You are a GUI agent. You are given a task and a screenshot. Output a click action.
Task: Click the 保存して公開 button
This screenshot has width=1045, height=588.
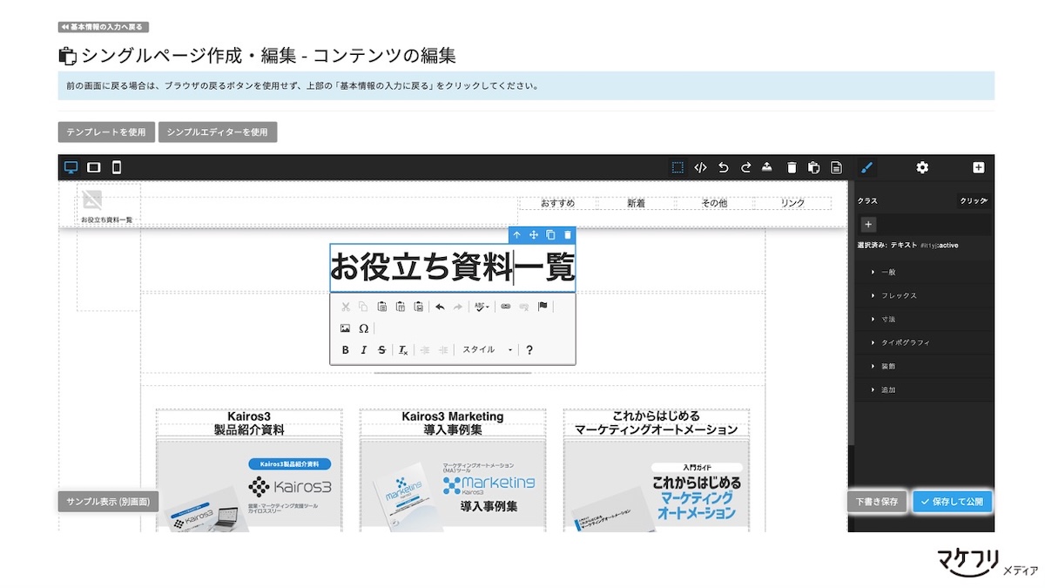pos(952,501)
